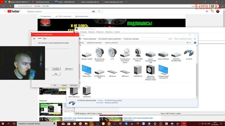Click Все элементы панели управления breadcrumb
Viewport: 225px width, 126px height.
point(110,39)
